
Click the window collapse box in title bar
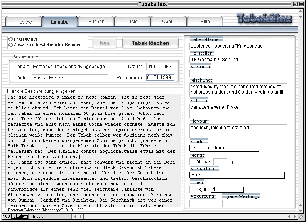[301, 4]
